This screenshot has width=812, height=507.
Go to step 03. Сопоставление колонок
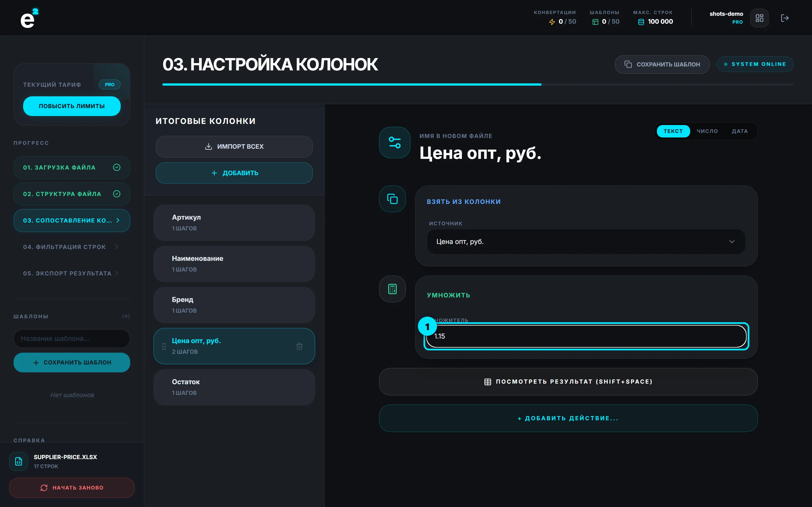pyautogui.click(x=72, y=220)
